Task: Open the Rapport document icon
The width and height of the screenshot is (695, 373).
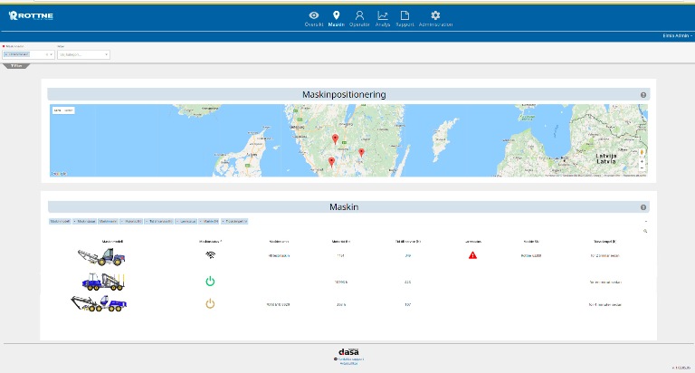Action: 405,15
